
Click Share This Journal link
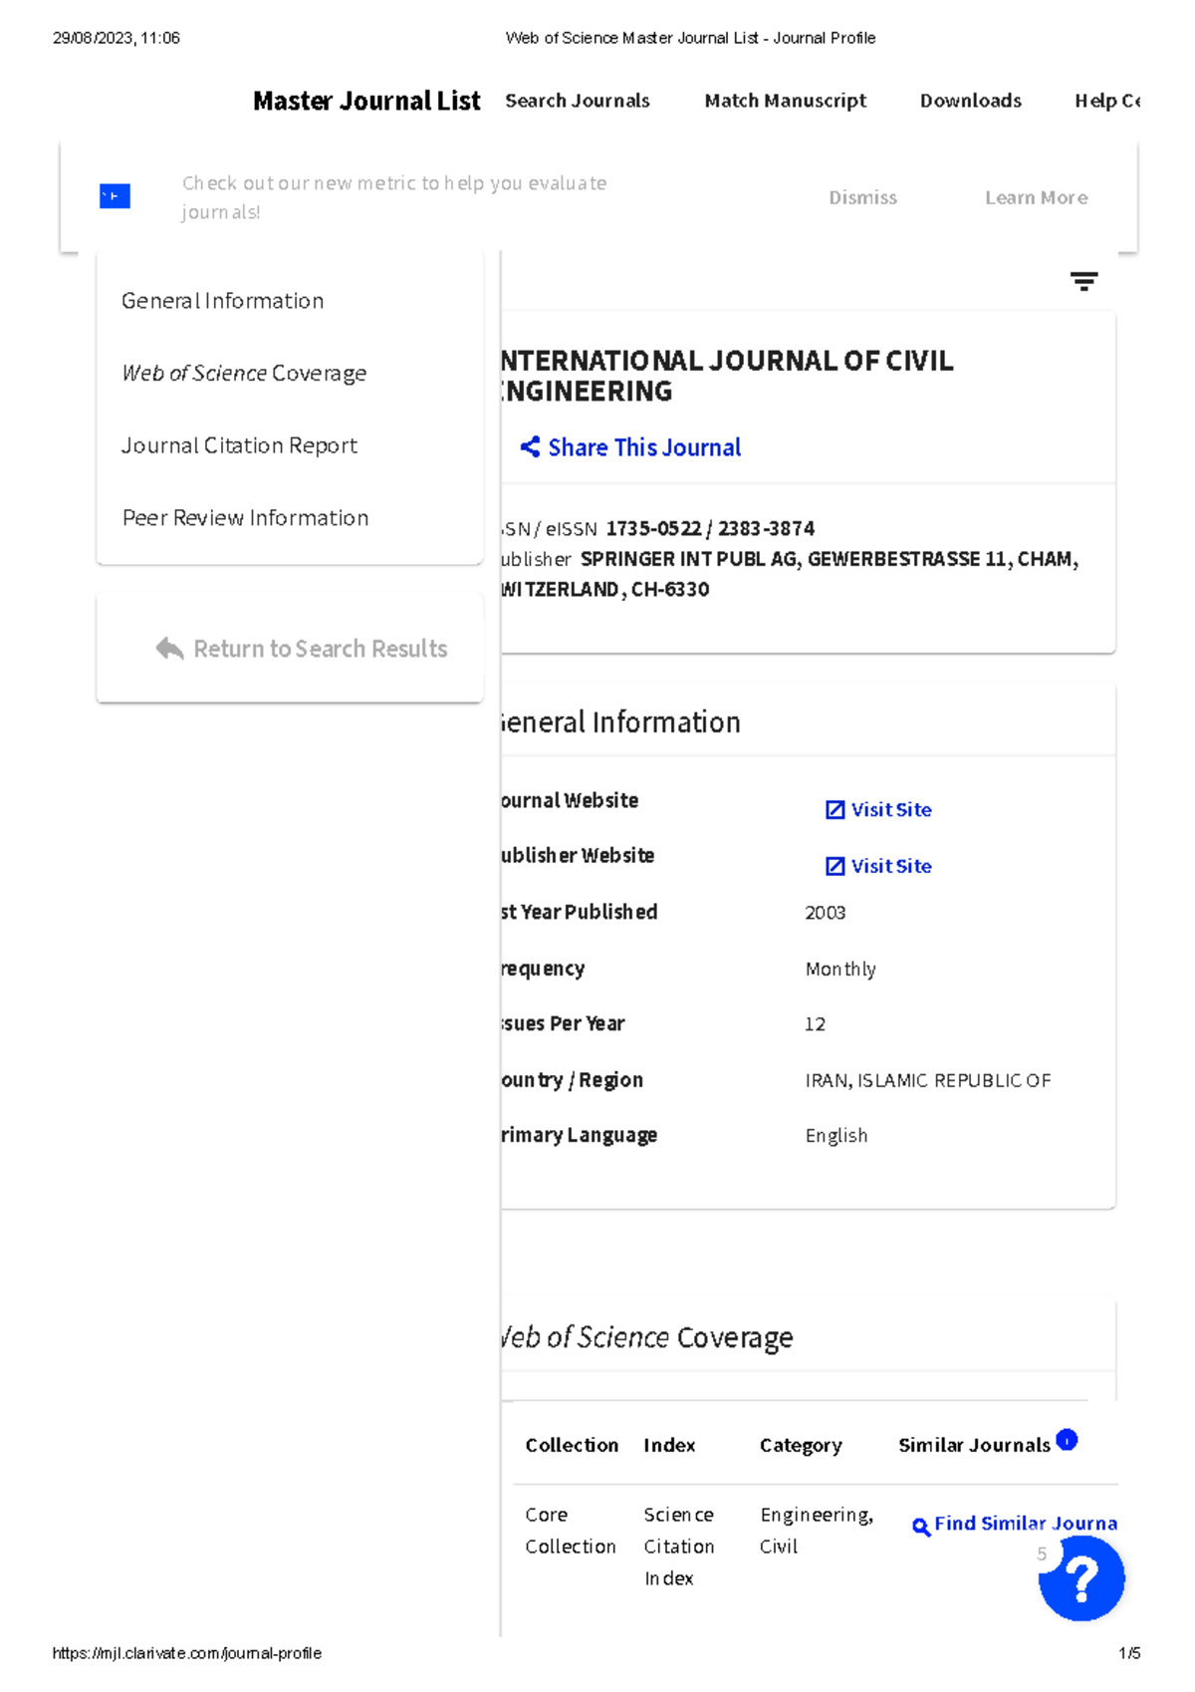point(644,447)
